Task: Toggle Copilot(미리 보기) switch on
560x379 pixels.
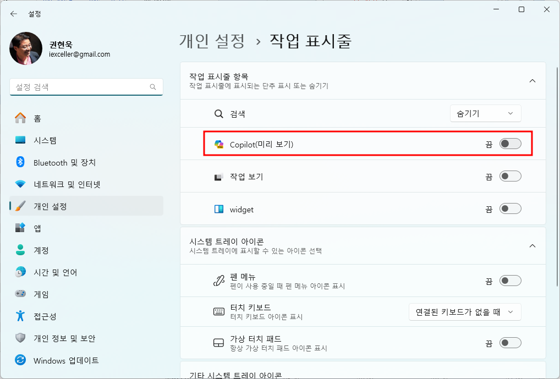Action: pos(510,144)
